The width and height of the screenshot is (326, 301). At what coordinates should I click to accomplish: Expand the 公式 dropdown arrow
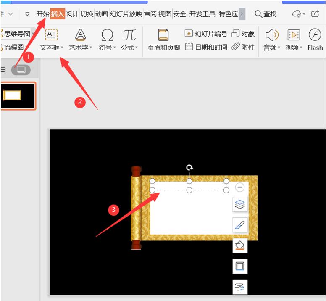pyautogui.click(x=137, y=48)
